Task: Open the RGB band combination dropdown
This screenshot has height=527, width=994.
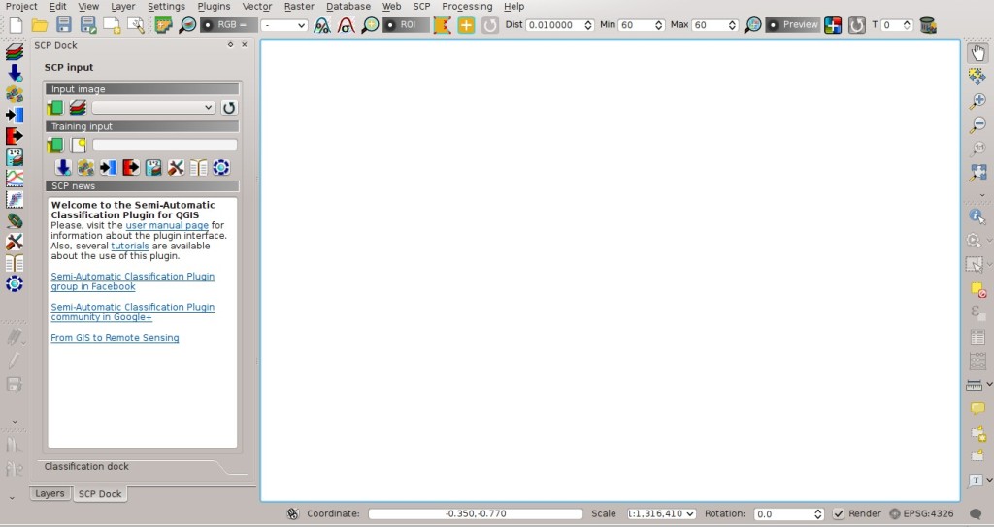Action: click(x=284, y=25)
